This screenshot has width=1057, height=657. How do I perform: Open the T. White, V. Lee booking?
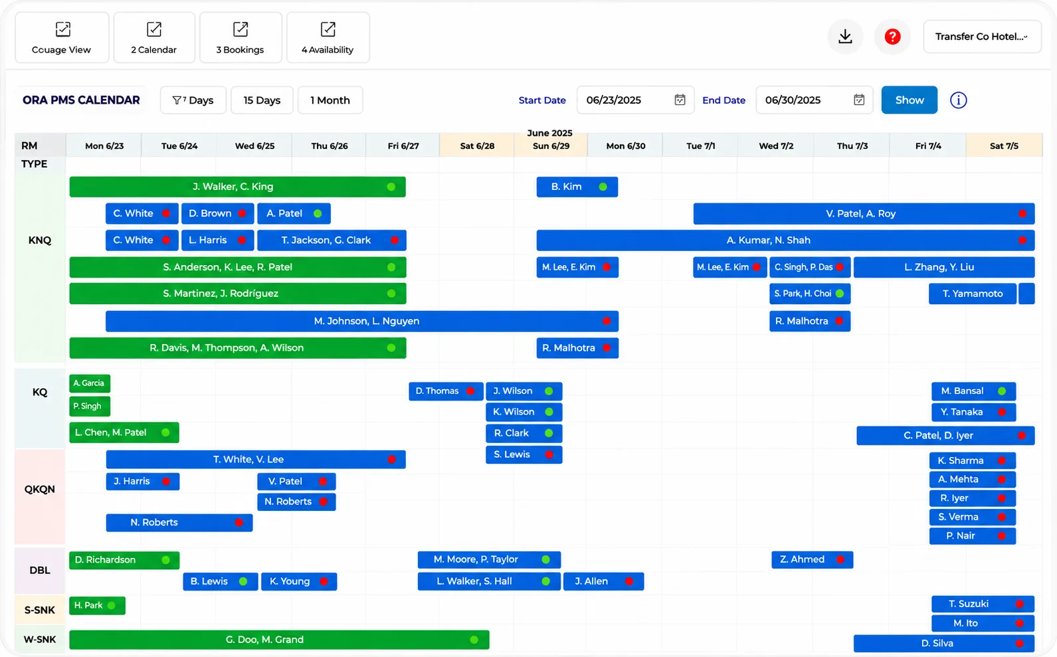[x=256, y=460]
